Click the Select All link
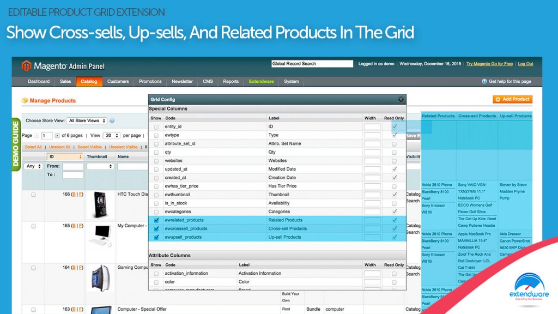 coord(33,147)
